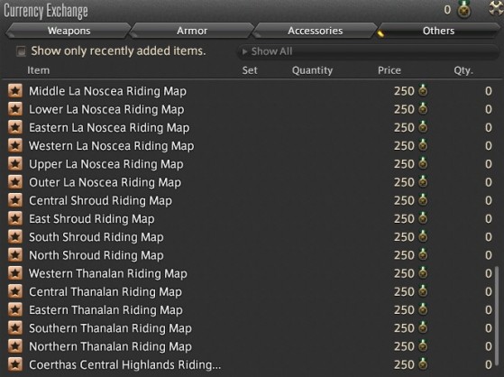Click the Lower La Noscea Riding Map icon
The image size is (504, 377).
15,109
